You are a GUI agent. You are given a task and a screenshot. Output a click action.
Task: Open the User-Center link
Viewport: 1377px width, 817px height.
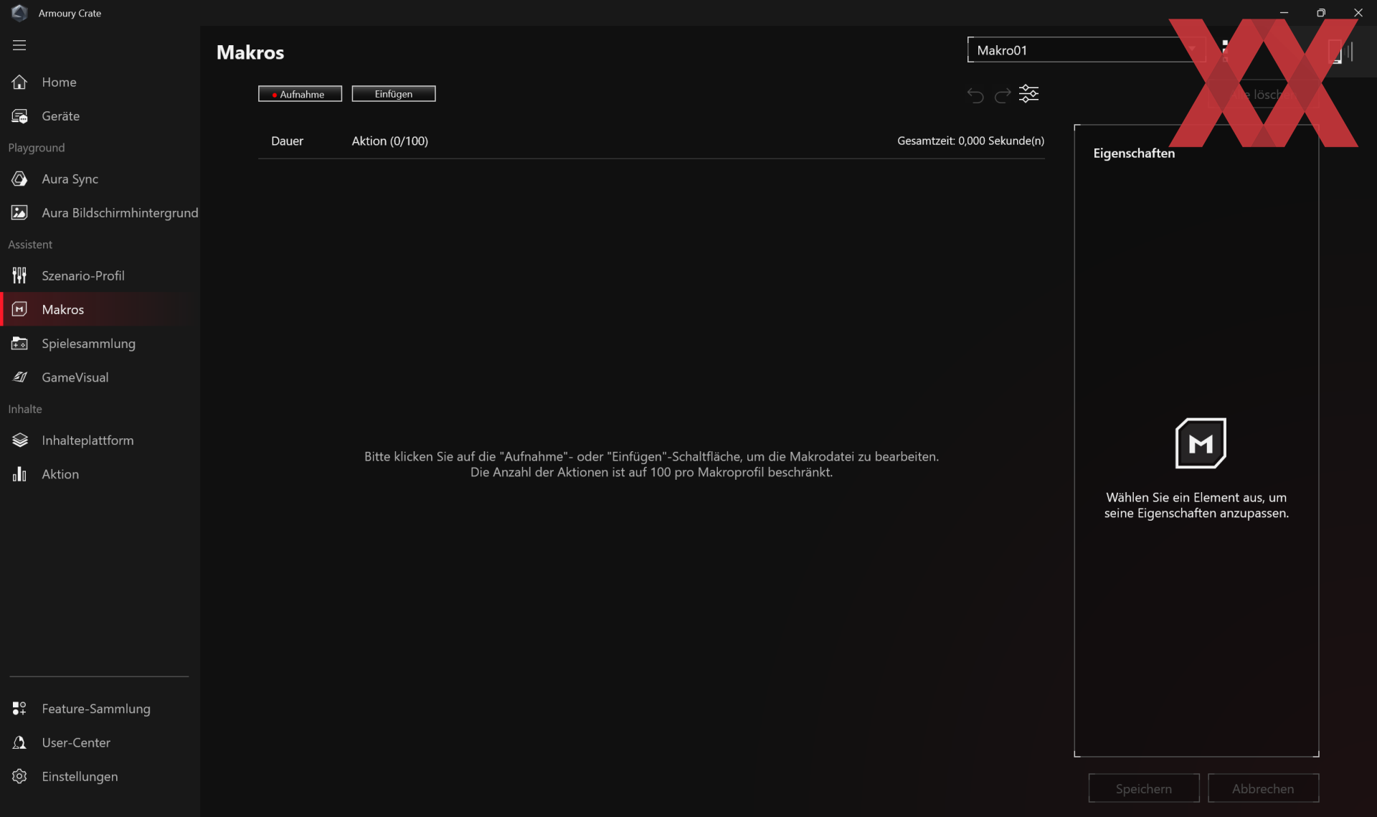[x=100, y=742]
